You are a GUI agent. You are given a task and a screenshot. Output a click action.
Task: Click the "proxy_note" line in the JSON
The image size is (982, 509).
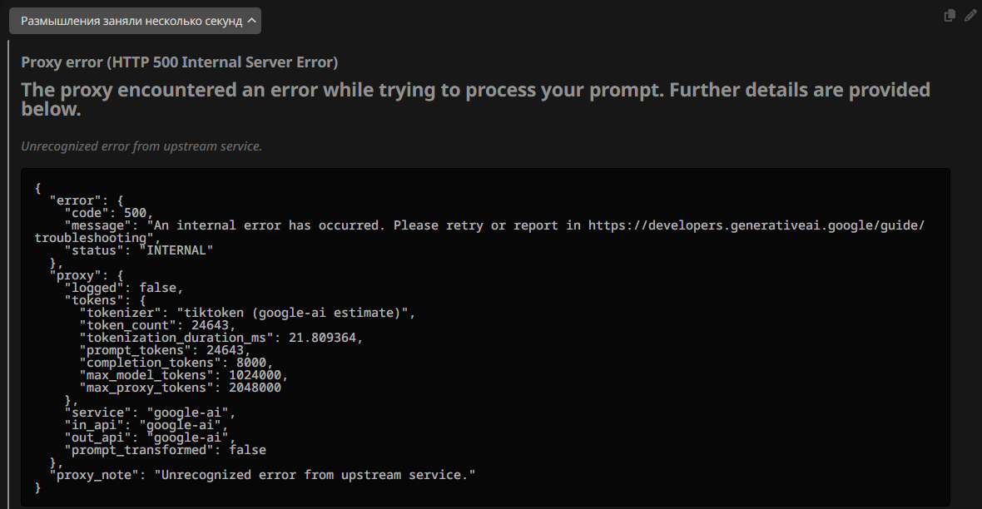[x=262, y=475]
